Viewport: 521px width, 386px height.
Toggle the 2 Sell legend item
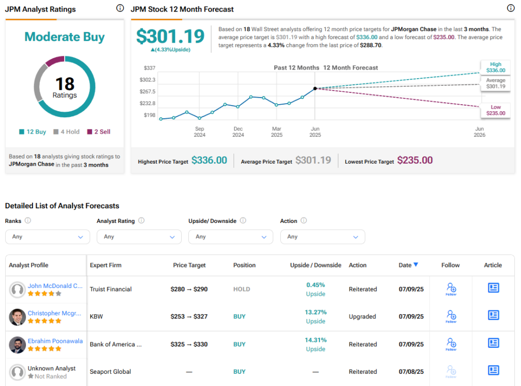pyautogui.click(x=98, y=132)
